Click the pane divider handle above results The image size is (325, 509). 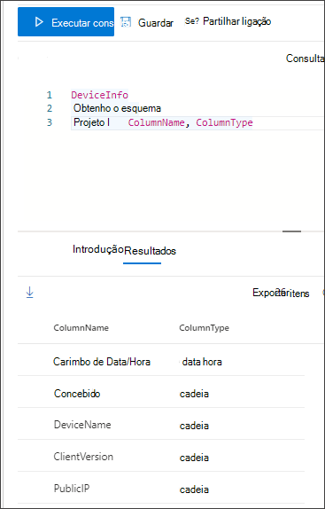point(291,231)
